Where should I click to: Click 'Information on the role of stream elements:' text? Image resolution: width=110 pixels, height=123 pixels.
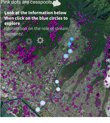36,31
